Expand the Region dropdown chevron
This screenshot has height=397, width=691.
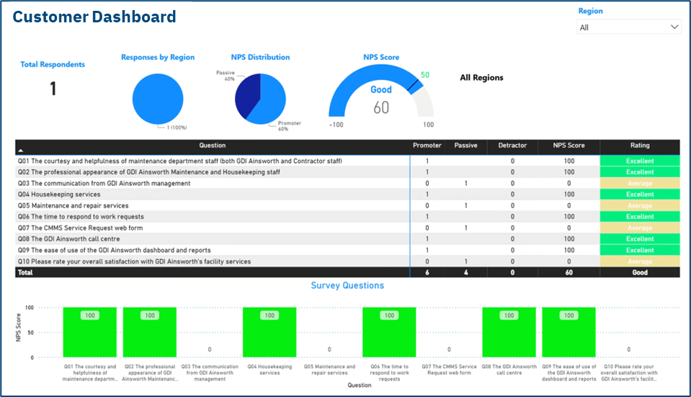point(674,27)
